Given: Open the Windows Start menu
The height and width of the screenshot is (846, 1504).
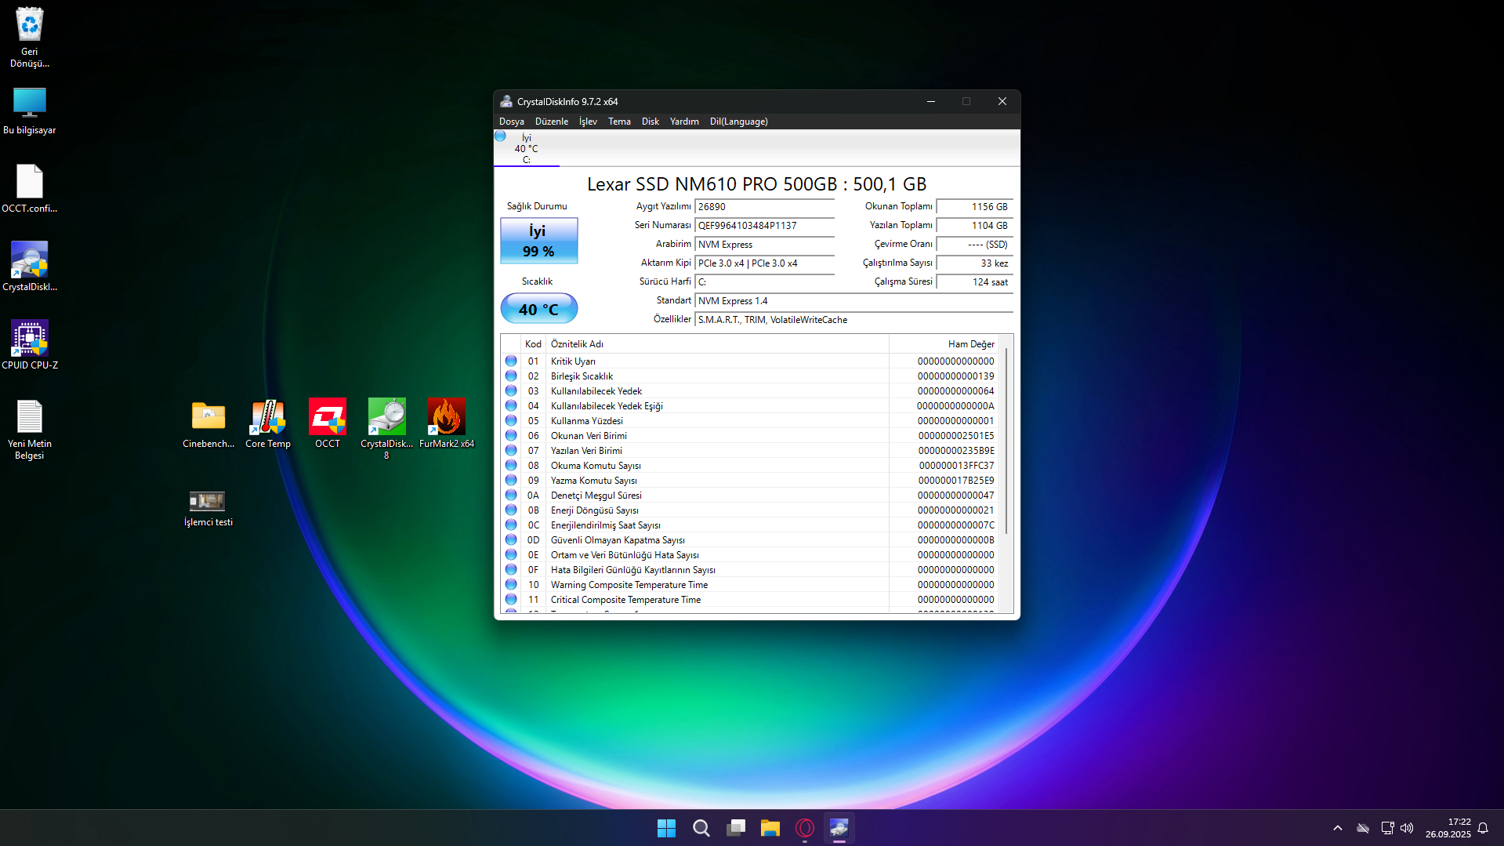Looking at the screenshot, I should (x=666, y=828).
